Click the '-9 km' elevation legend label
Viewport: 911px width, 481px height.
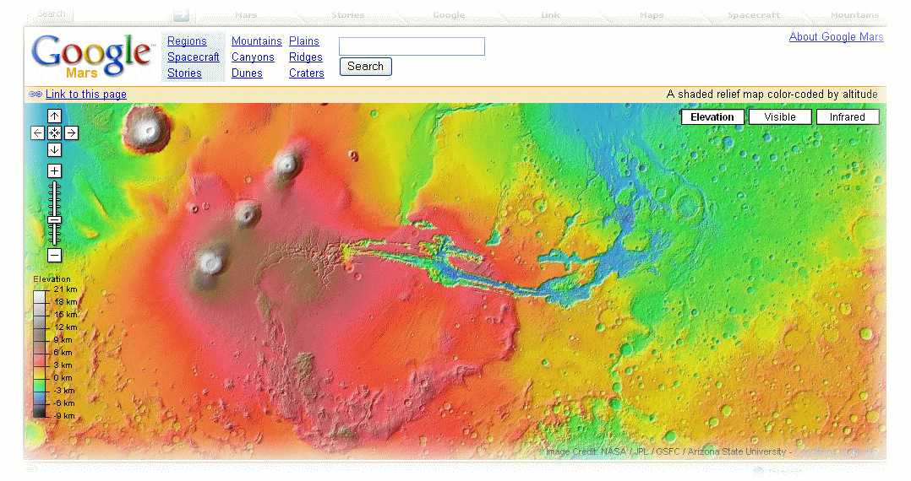pyautogui.click(x=64, y=415)
